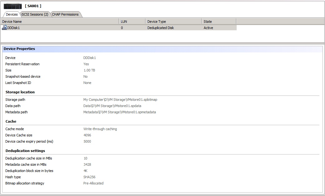Click the Deduplication cache size value 10

tap(86, 158)
